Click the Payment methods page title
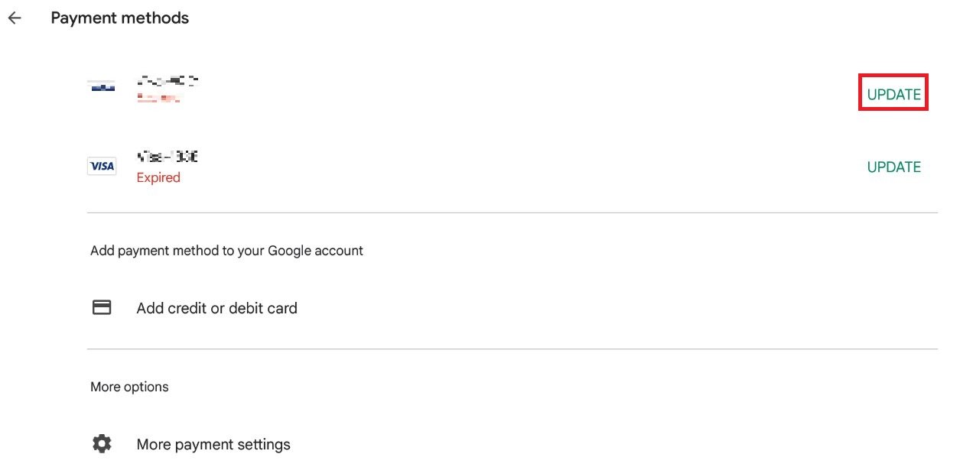Image resolution: width=960 pixels, height=467 pixels. click(x=119, y=18)
